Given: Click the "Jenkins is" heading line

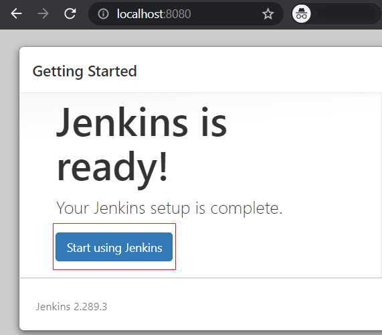Looking at the screenshot, I should pos(142,122).
